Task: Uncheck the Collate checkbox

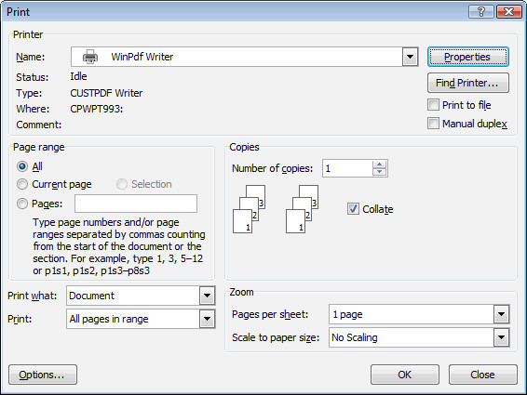Action: [x=353, y=209]
